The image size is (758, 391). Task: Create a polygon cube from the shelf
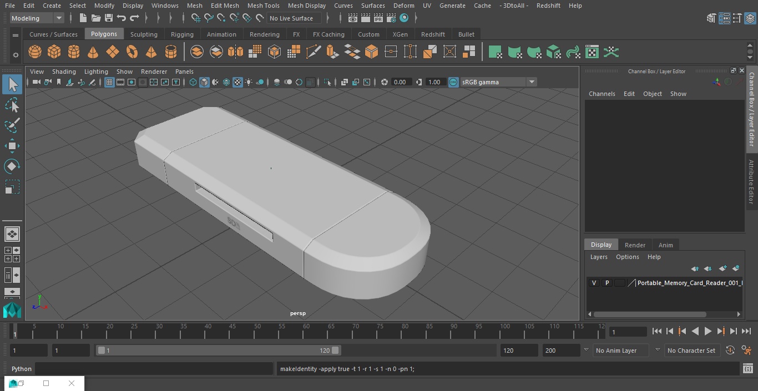(x=54, y=52)
